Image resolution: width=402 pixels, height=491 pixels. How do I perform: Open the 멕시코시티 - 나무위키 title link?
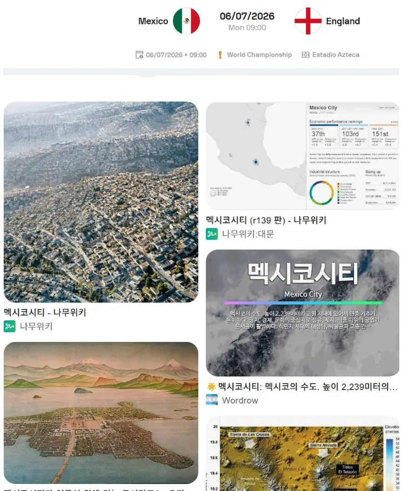[x=45, y=312]
